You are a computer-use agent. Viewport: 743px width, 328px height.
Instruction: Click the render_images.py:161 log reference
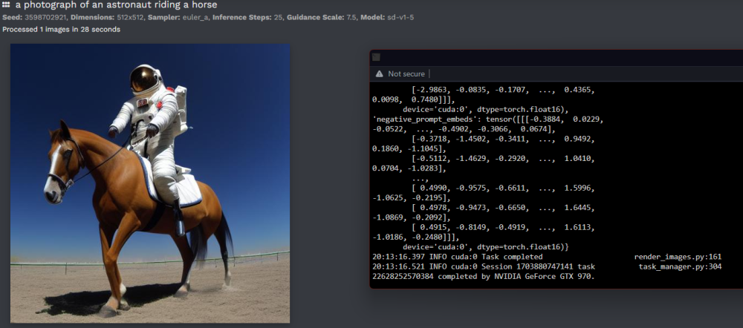pos(678,257)
